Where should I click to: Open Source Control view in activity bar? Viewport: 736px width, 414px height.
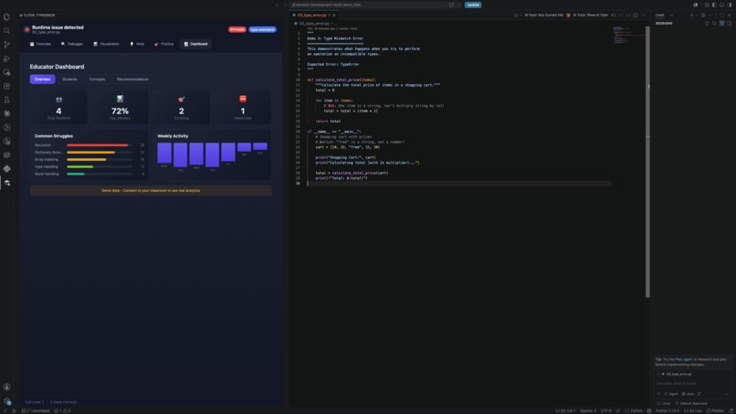pos(6,44)
